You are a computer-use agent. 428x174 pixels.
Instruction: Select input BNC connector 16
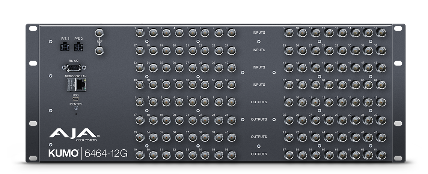pos(381,33)
